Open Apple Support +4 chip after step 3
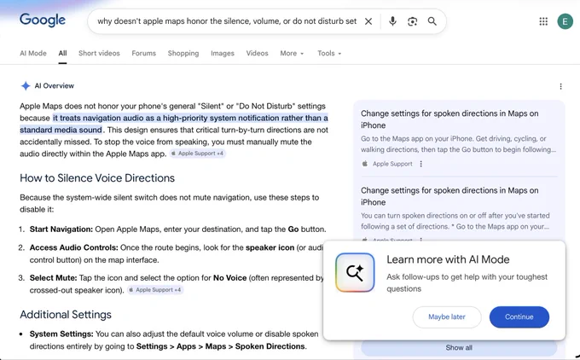 (155, 290)
